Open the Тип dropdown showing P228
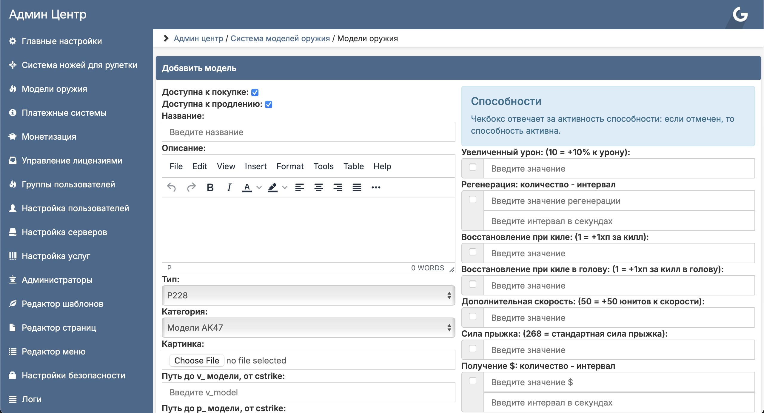764x413 pixels. [x=308, y=295]
